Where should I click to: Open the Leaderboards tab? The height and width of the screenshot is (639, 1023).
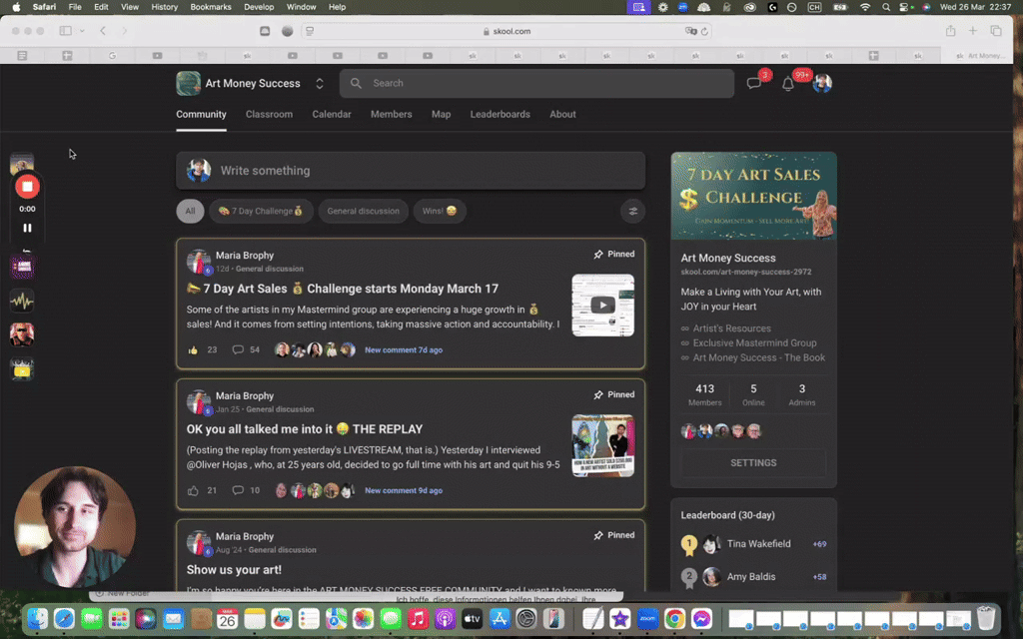click(x=501, y=114)
